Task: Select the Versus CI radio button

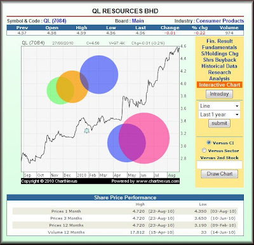Action: coord(208,143)
